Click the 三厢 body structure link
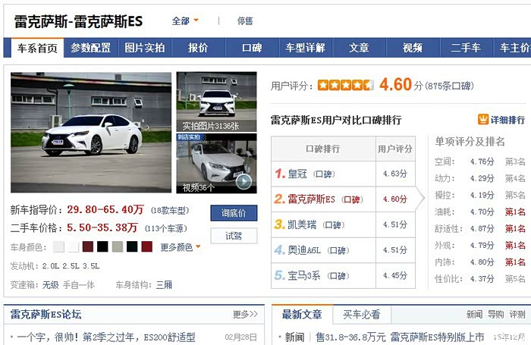 tap(165, 285)
